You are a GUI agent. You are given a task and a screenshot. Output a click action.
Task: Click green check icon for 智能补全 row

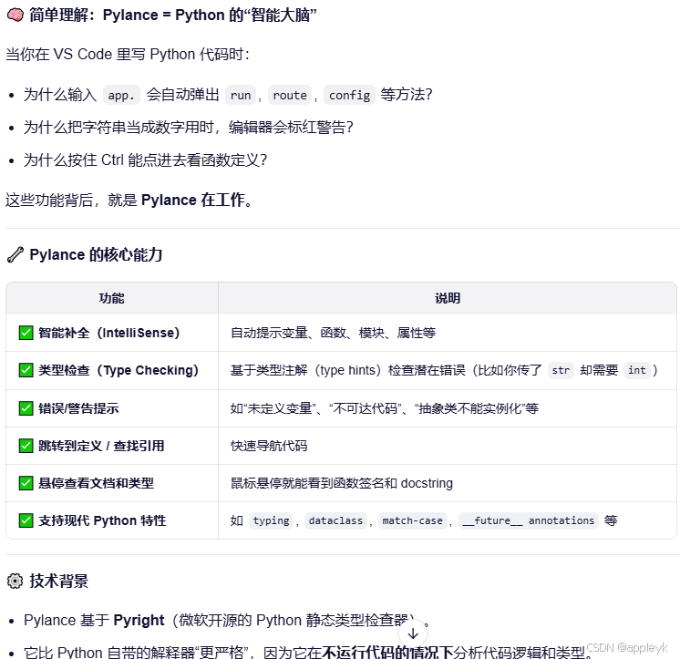[x=26, y=333]
